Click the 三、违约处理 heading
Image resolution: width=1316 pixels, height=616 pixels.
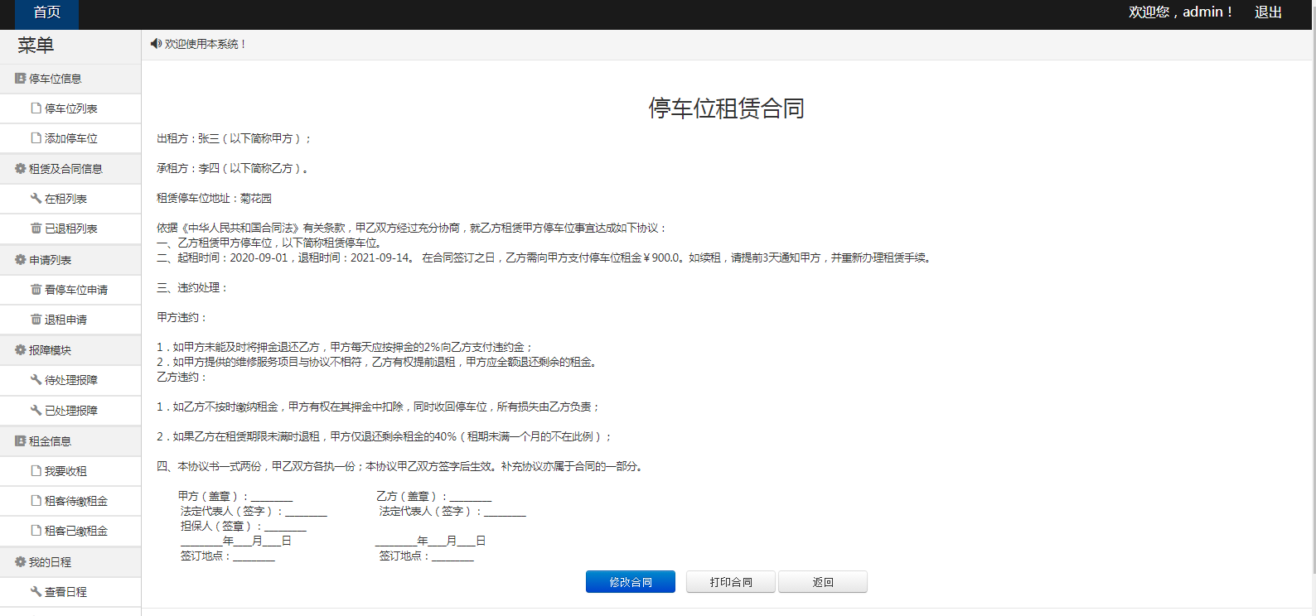(192, 288)
